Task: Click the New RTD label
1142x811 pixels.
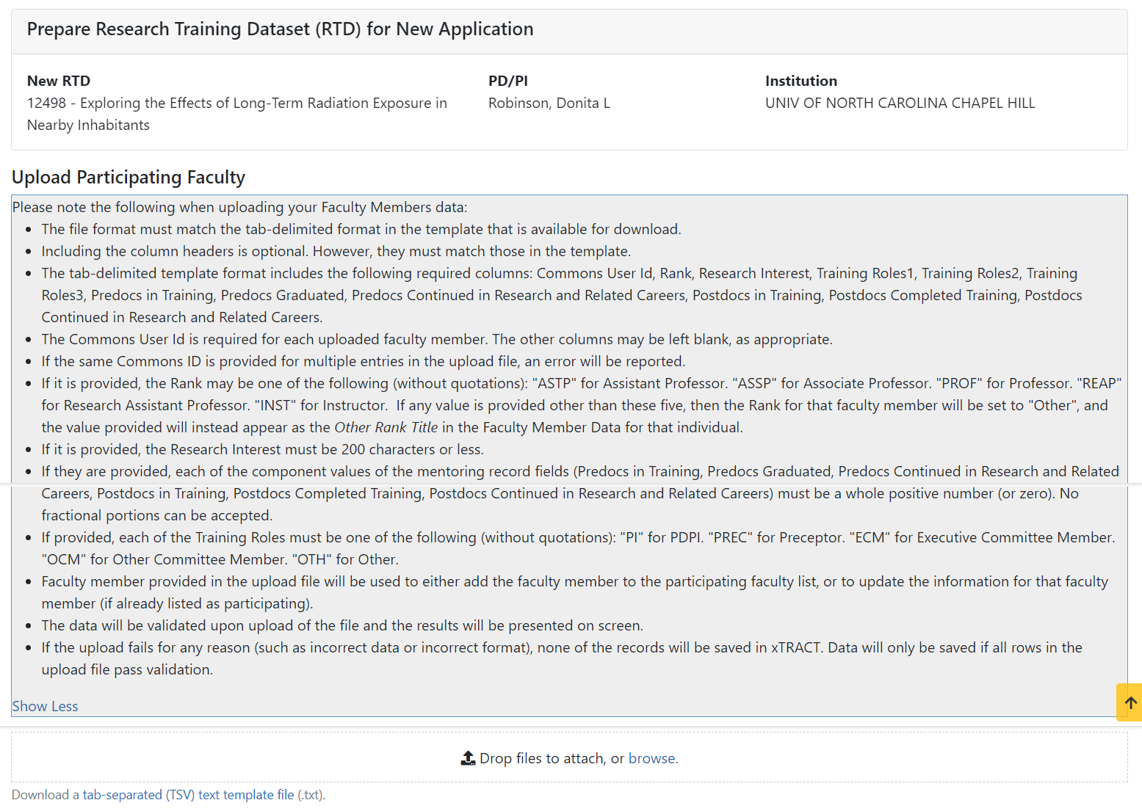Action: click(x=59, y=81)
